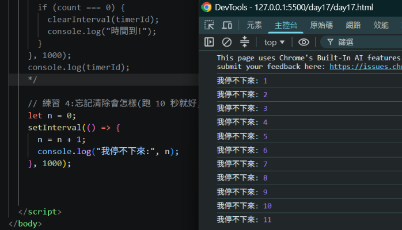This screenshot has height=230, width=402.
Task: Select console row 我停不下來: 1
Action: click(309, 80)
